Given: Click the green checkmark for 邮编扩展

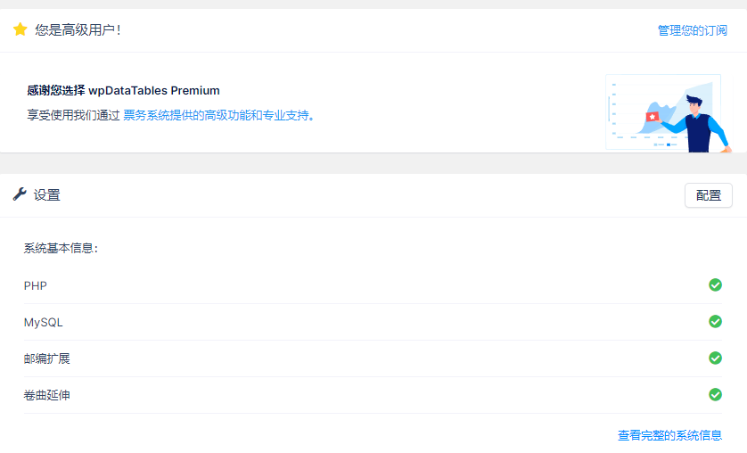Looking at the screenshot, I should pos(715,358).
